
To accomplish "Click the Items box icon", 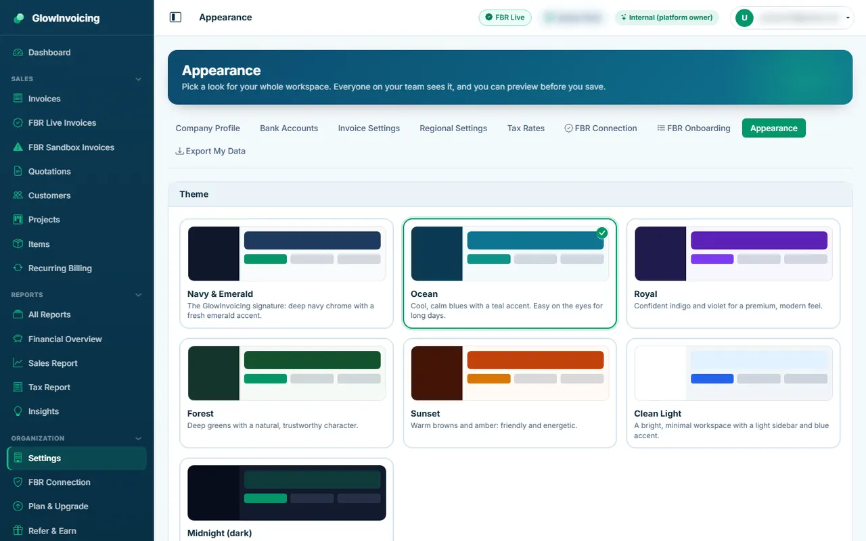I will tap(18, 244).
